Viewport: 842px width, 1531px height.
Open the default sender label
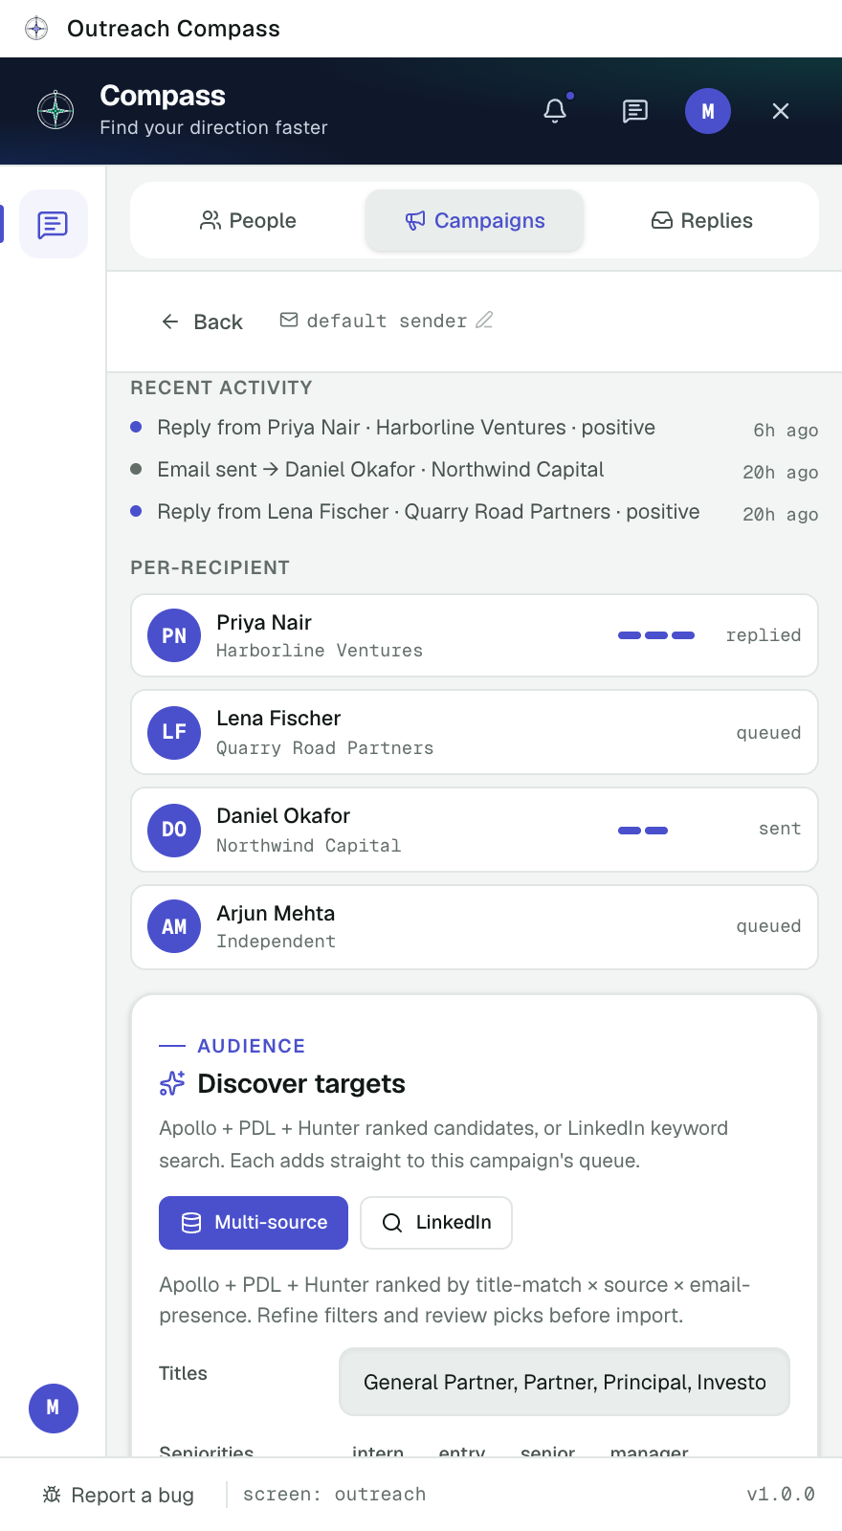point(387,321)
